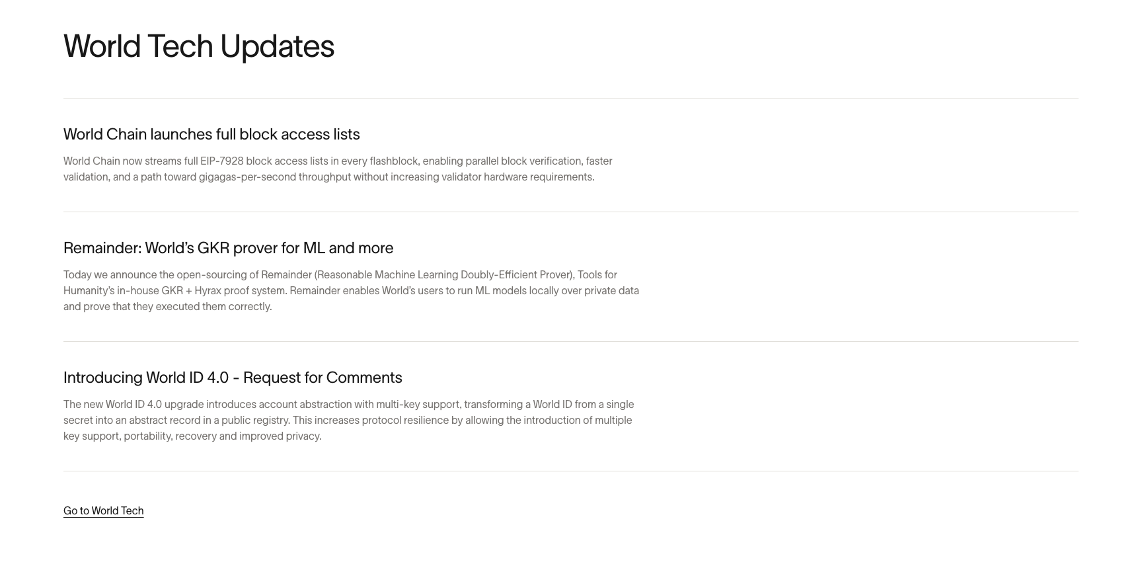Click 'block access lists' in first article title
1142x562 pixels.
tap(299, 134)
